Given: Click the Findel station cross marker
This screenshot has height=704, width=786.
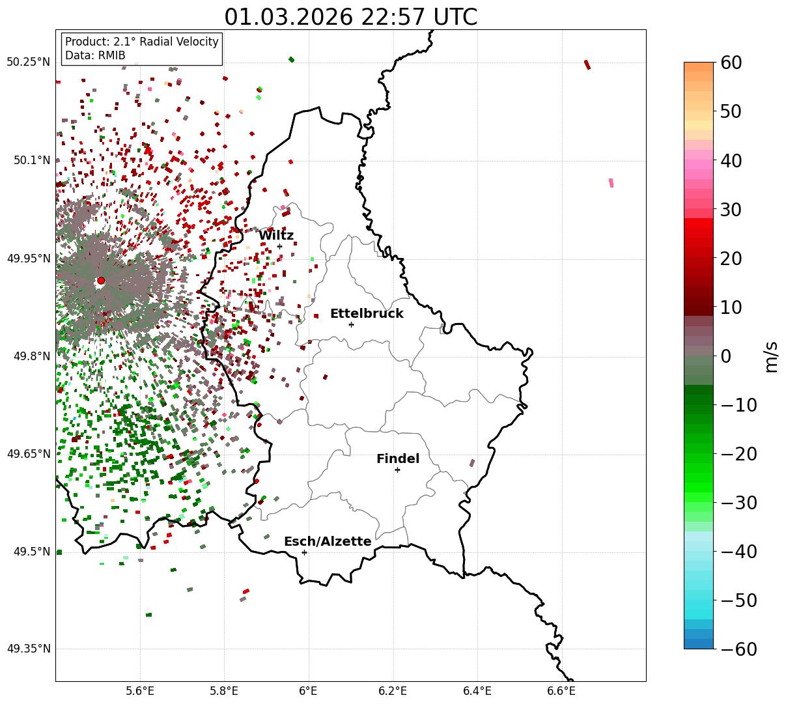Looking at the screenshot, I should pyautogui.click(x=397, y=470).
